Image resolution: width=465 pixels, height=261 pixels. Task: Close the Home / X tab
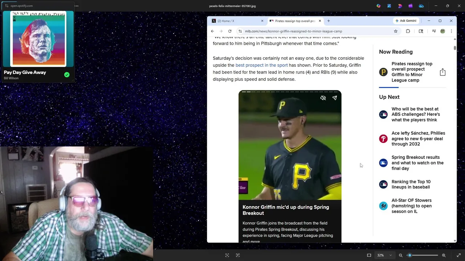(262, 21)
